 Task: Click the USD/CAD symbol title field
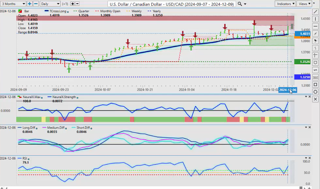tap(171, 4)
